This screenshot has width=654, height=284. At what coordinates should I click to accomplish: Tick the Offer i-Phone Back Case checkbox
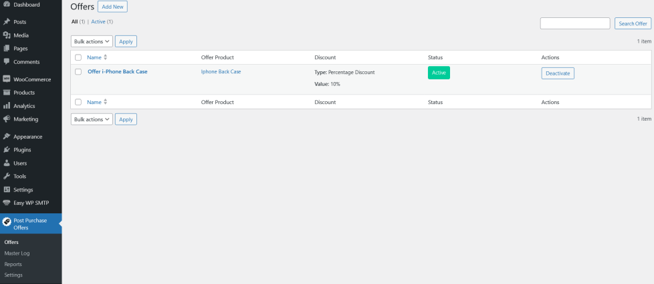(78, 71)
